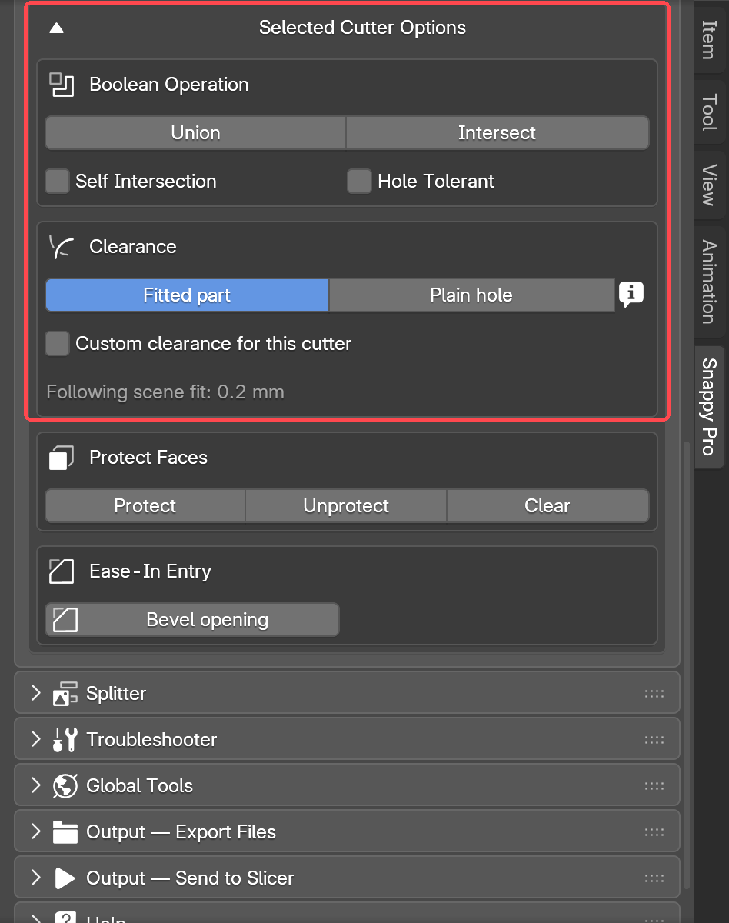Image resolution: width=729 pixels, height=923 pixels.
Task: Enable the Hole Tolerant checkbox
Action: point(360,182)
